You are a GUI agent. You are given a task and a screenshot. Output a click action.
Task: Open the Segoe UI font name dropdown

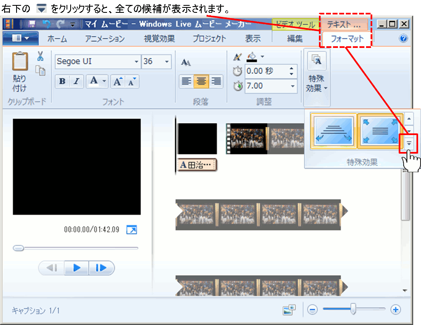(137, 62)
